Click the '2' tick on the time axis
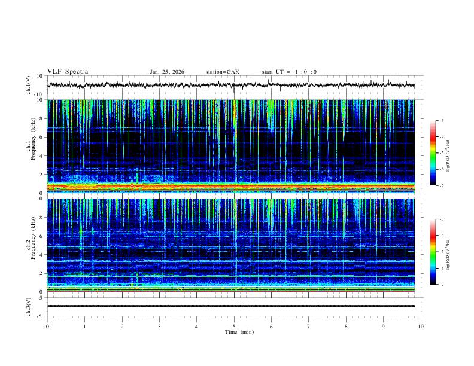 (x=122, y=327)
